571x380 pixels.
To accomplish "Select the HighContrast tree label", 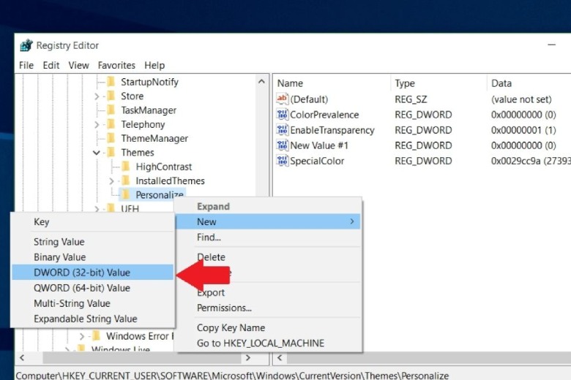I will coord(164,167).
